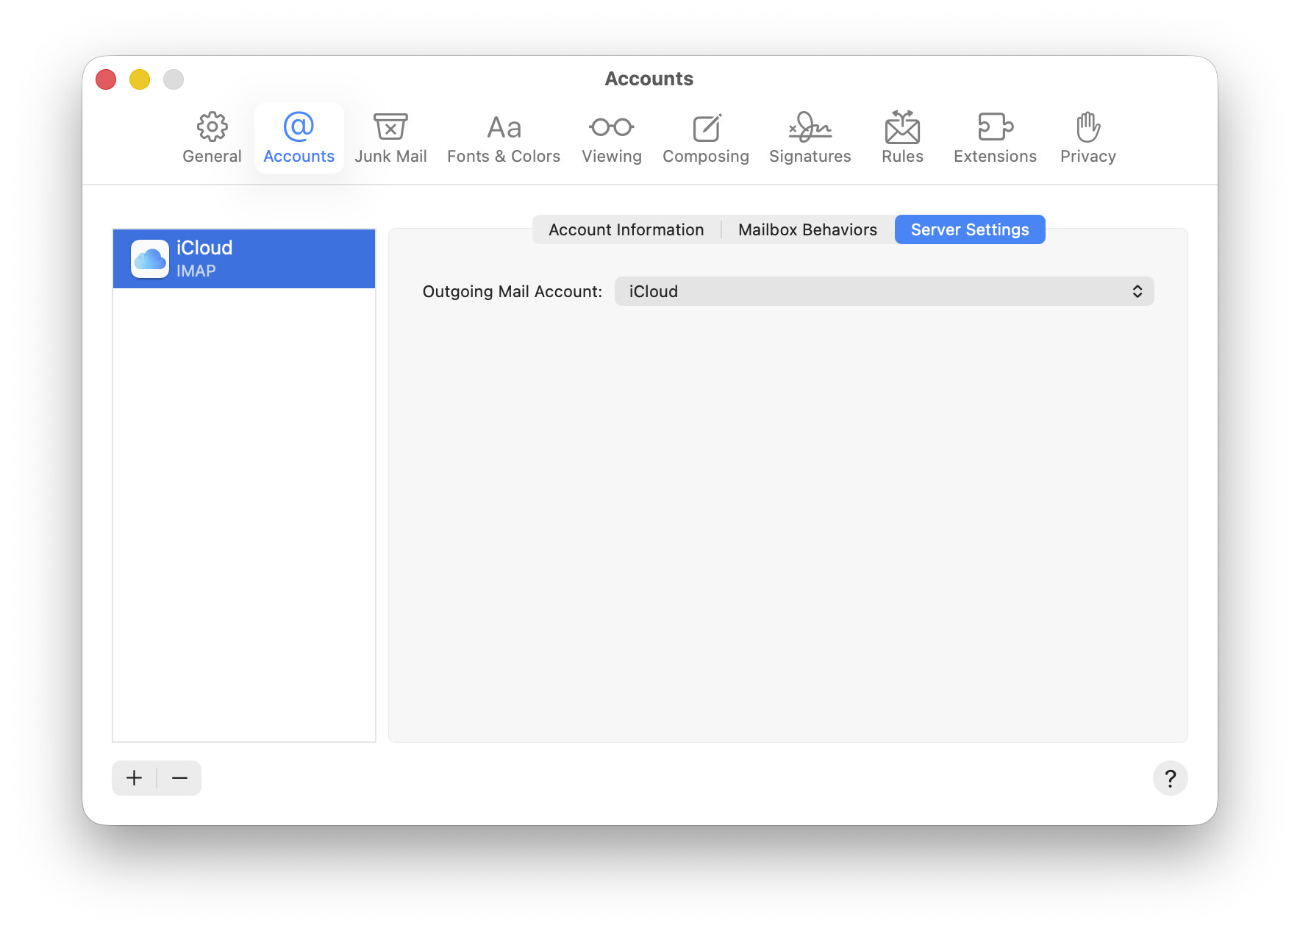
Task: Select the Accounts @ icon
Action: [299, 128]
